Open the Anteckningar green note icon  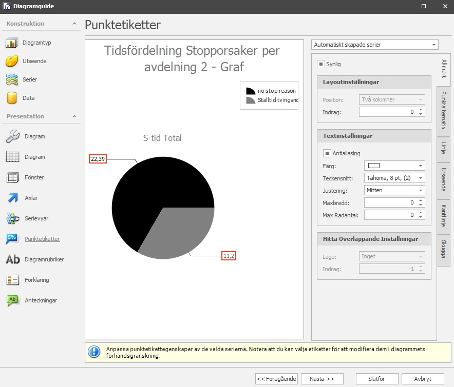coord(12,300)
